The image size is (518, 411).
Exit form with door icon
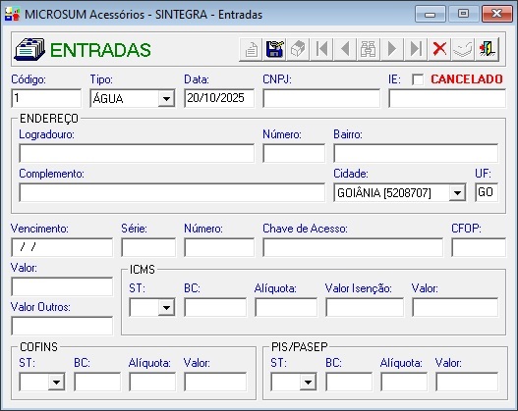tap(487, 49)
